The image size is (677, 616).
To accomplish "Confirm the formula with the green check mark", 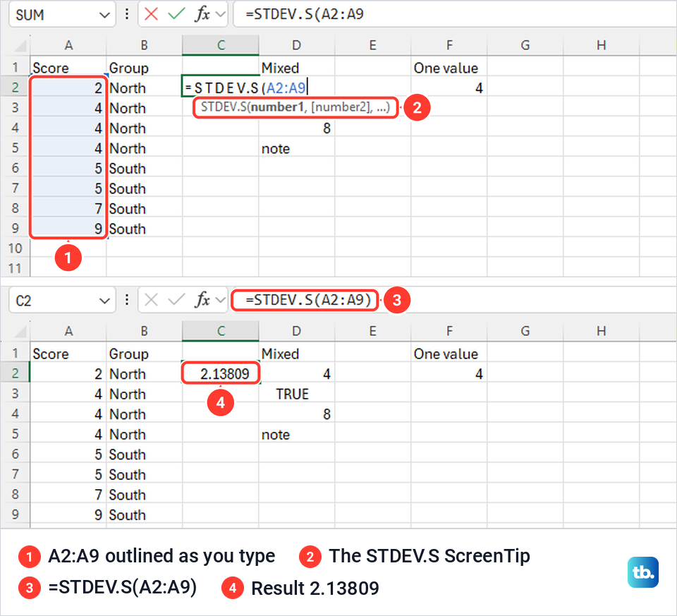I will tap(176, 14).
